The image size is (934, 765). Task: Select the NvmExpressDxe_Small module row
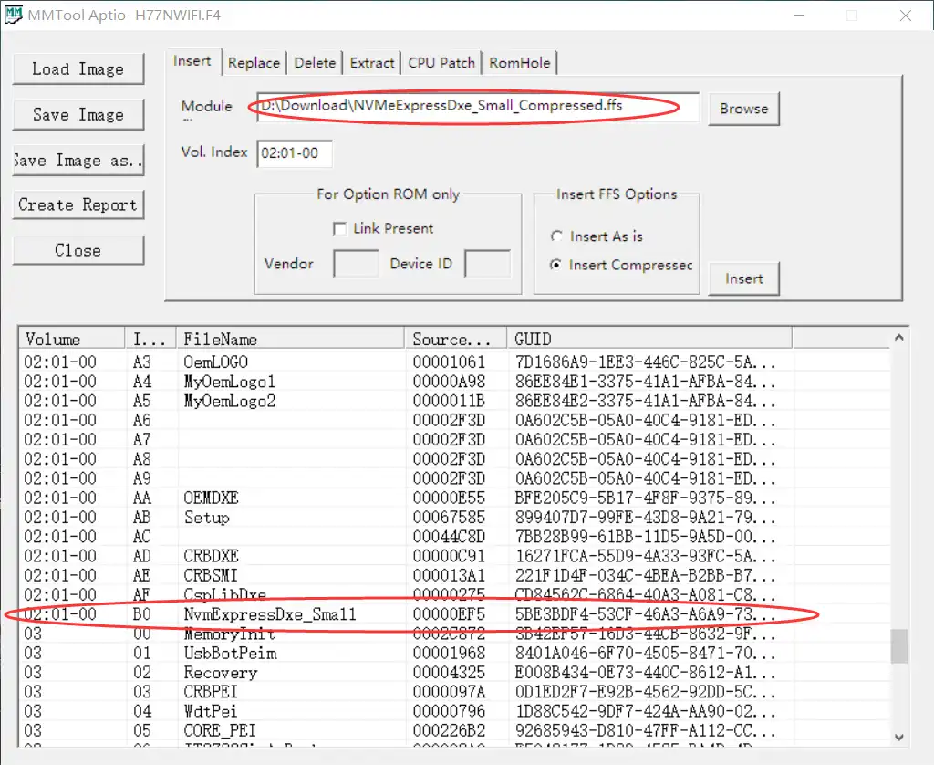click(270, 615)
